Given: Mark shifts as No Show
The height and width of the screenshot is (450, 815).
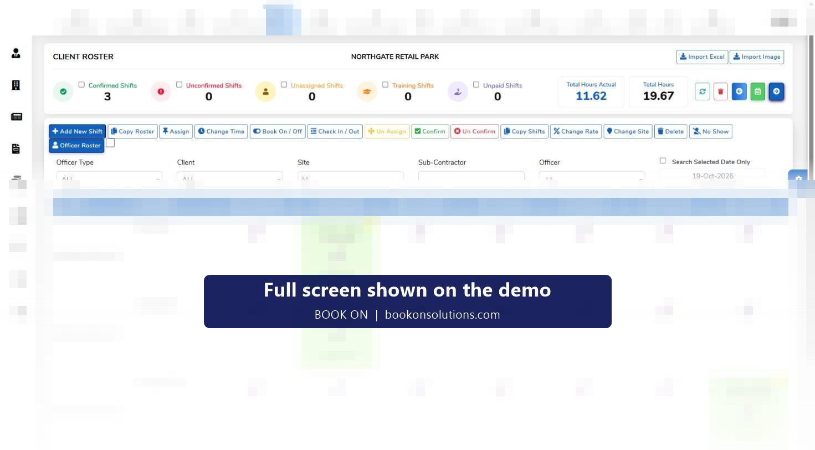Looking at the screenshot, I should (711, 131).
